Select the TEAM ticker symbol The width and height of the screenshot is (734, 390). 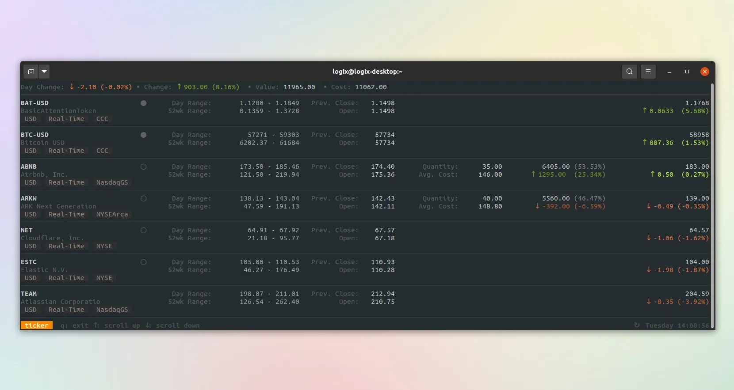pos(29,294)
